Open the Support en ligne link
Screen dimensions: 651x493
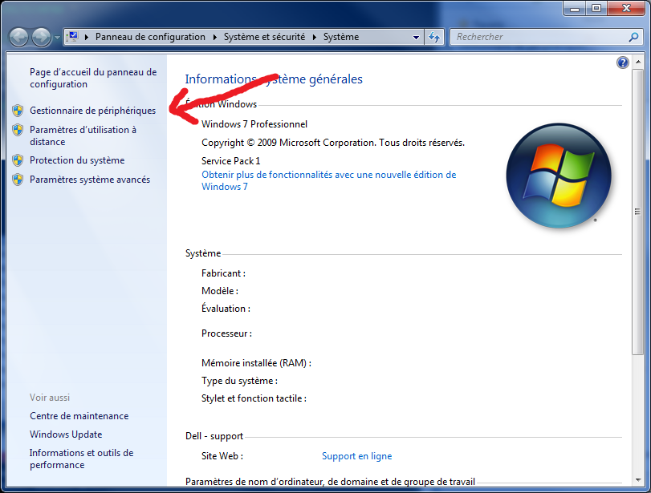point(356,456)
